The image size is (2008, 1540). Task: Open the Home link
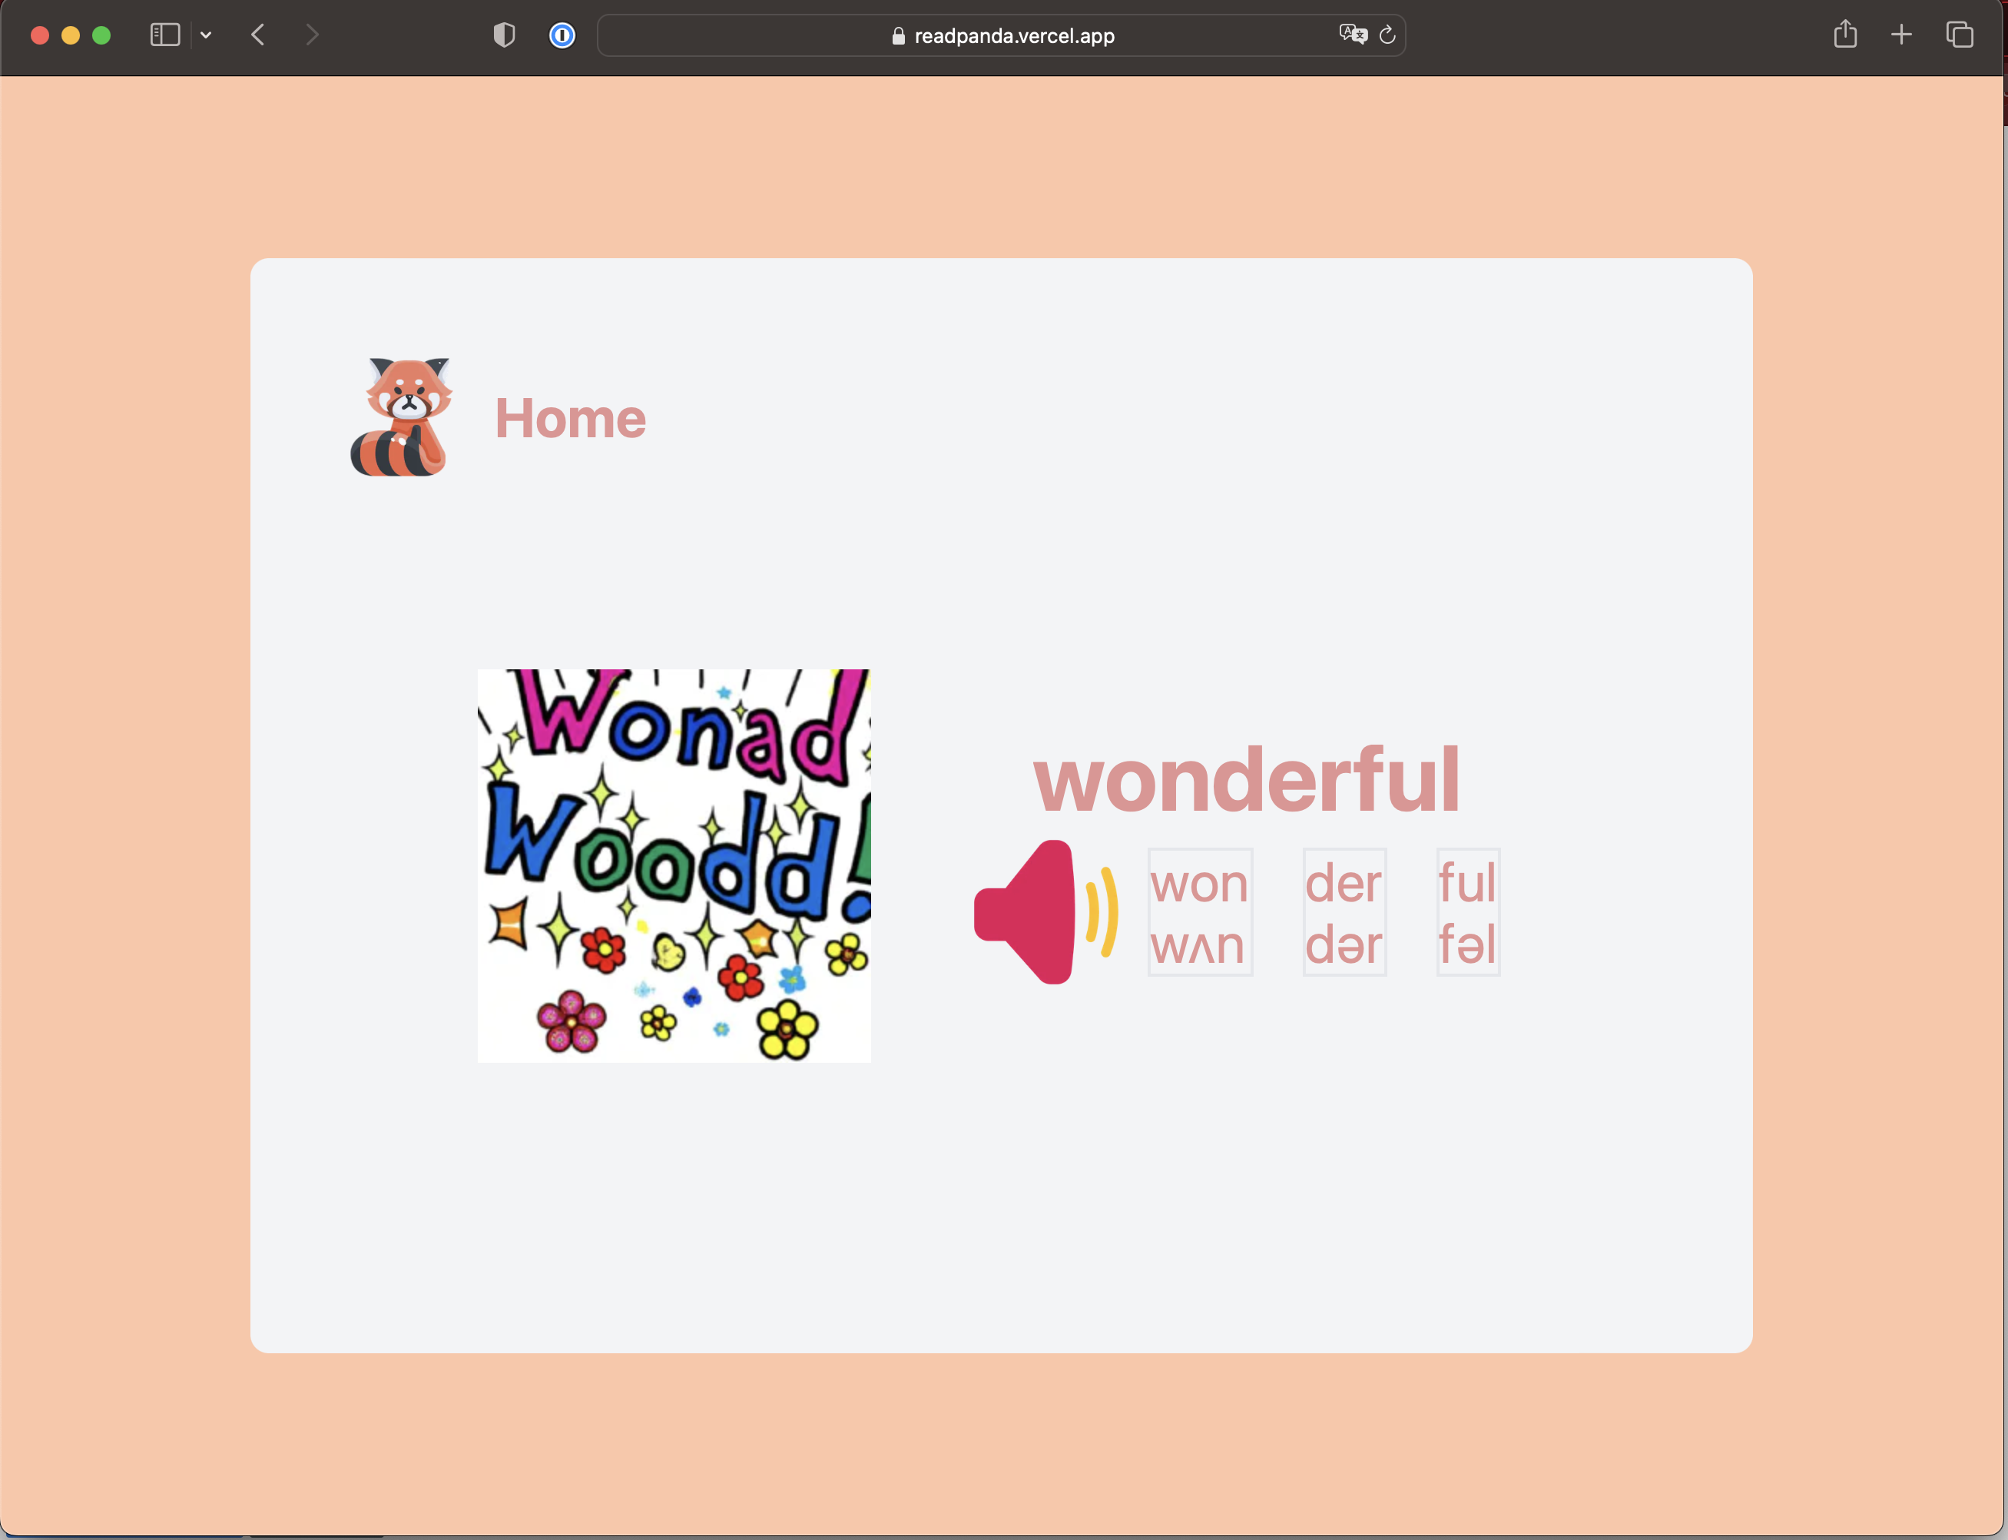coord(570,419)
